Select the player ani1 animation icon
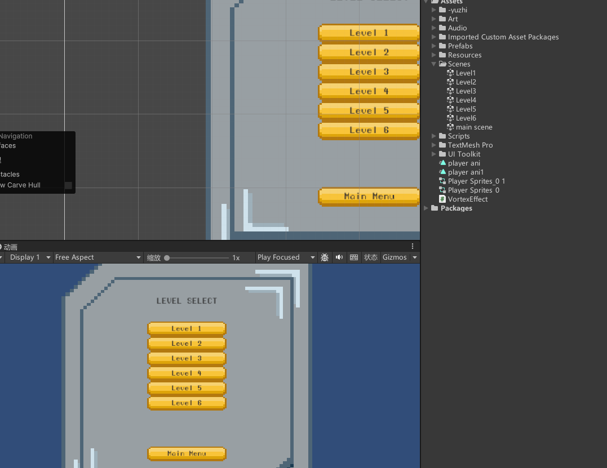Viewport: 607px width, 468px height. coord(442,172)
